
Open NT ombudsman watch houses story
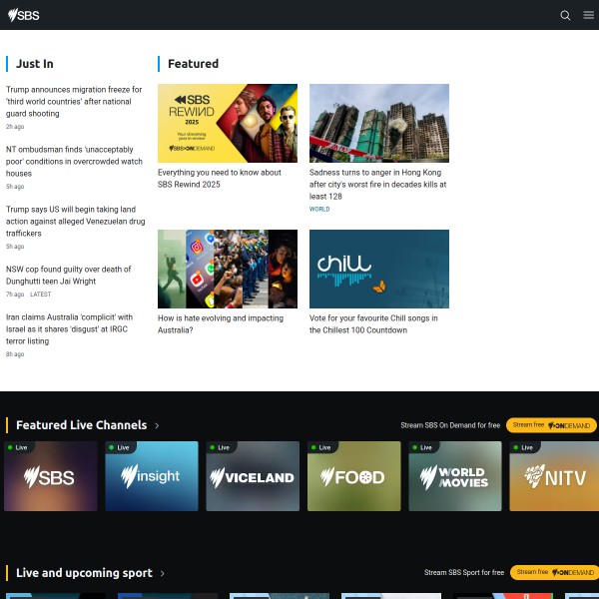(x=75, y=161)
